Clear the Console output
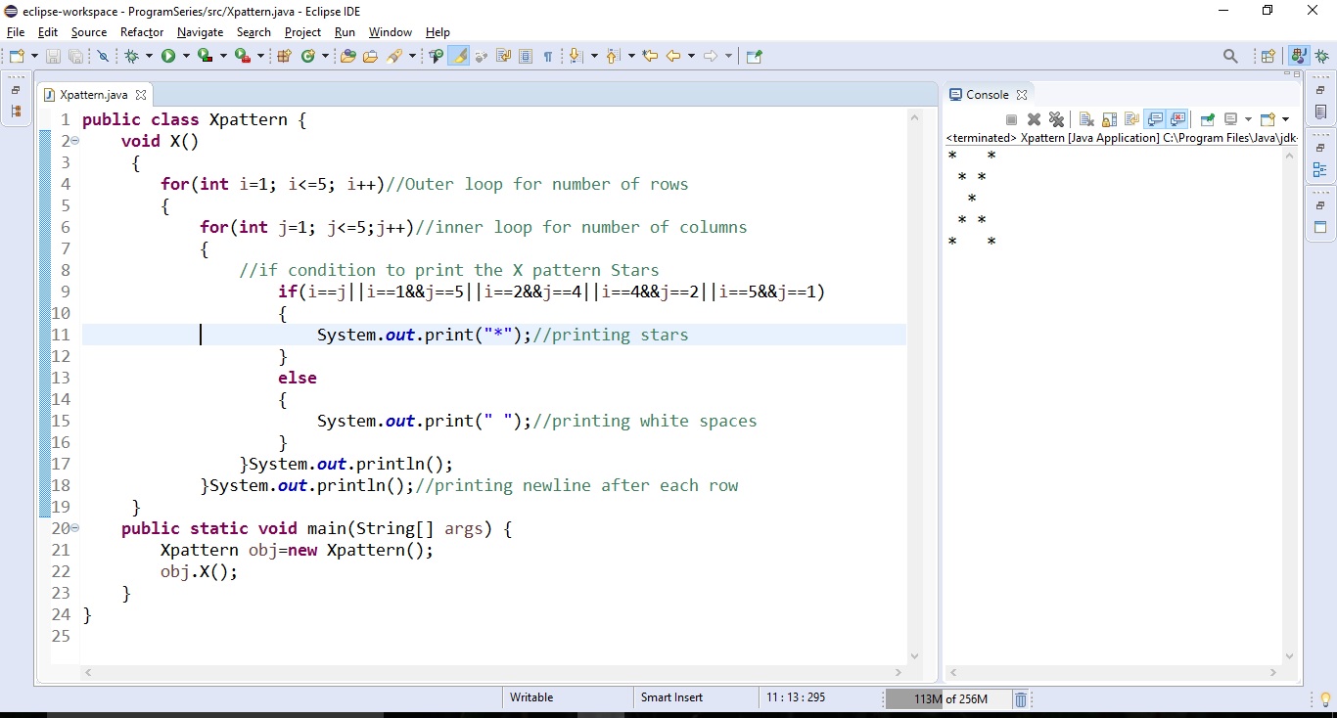This screenshot has height=718, width=1337. click(1086, 119)
